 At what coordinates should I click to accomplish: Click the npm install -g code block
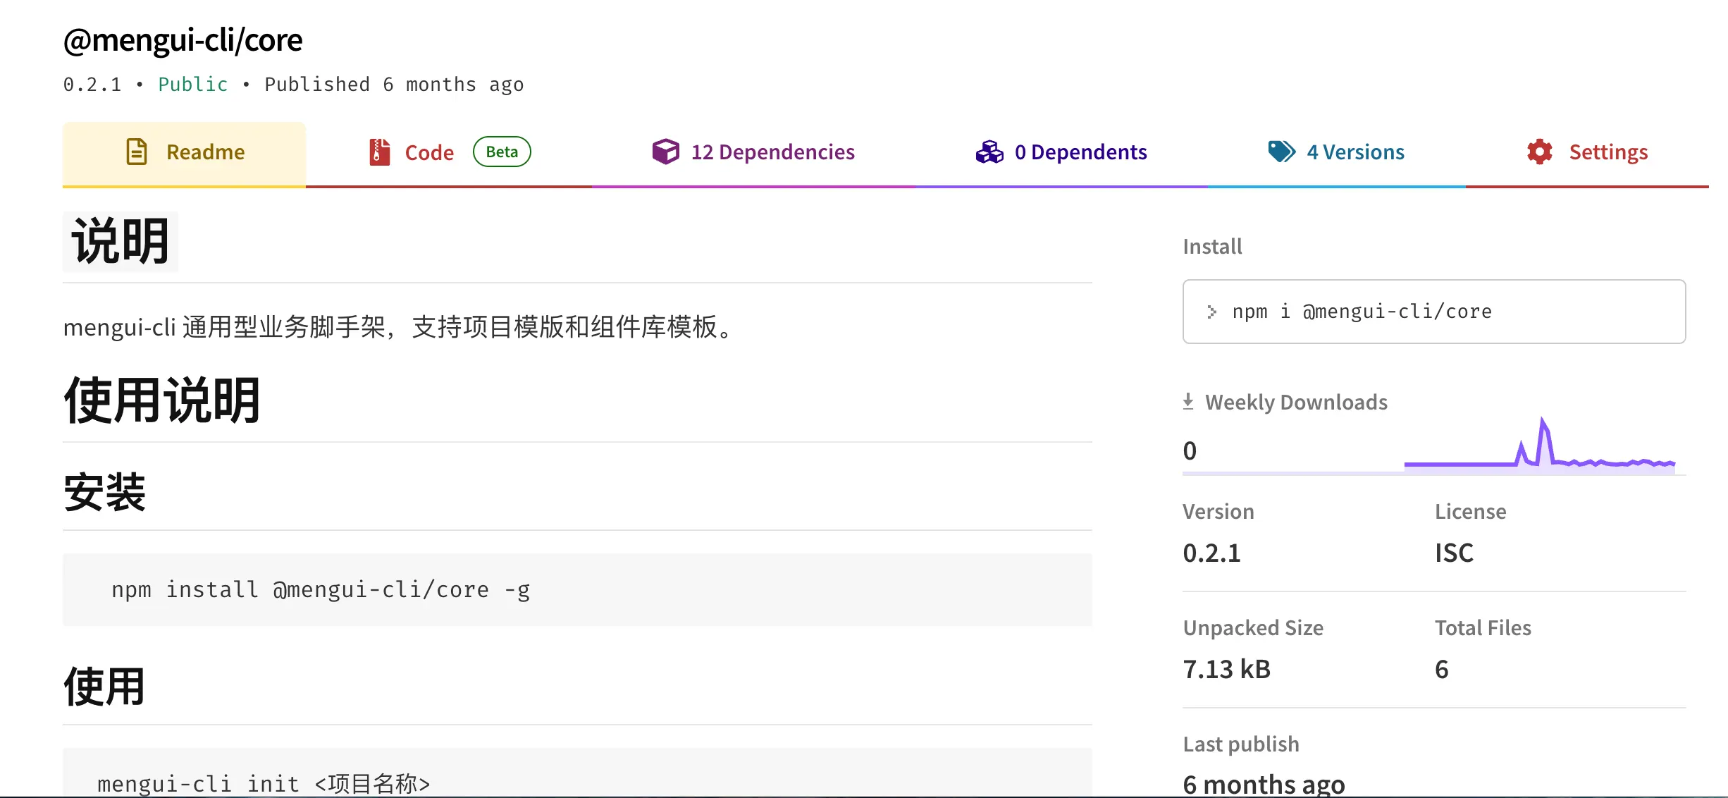[x=576, y=589]
